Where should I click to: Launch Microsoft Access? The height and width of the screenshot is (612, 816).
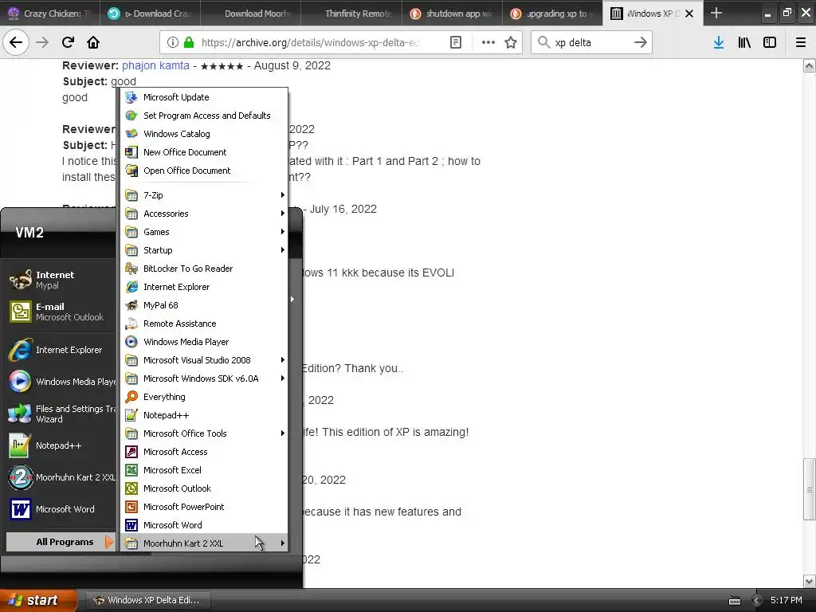(204, 452)
